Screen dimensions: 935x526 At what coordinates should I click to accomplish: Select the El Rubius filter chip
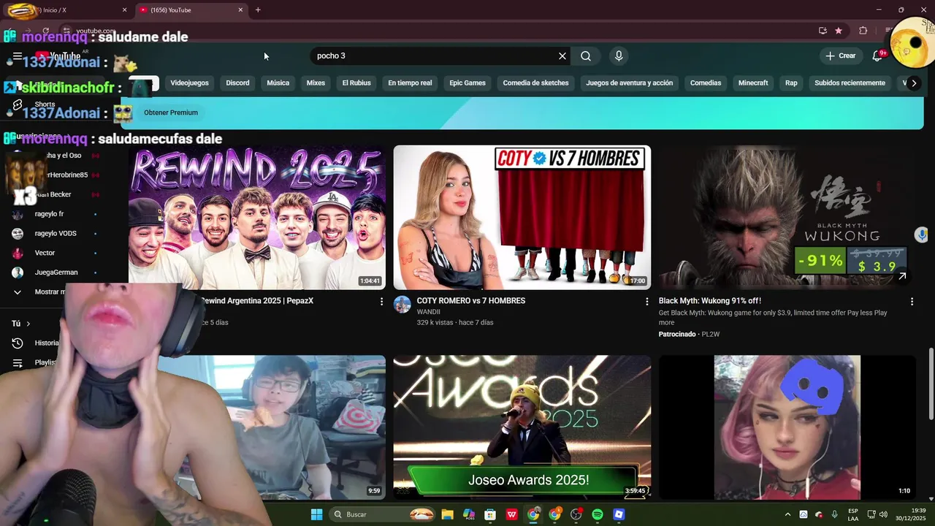[x=356, y=83]
